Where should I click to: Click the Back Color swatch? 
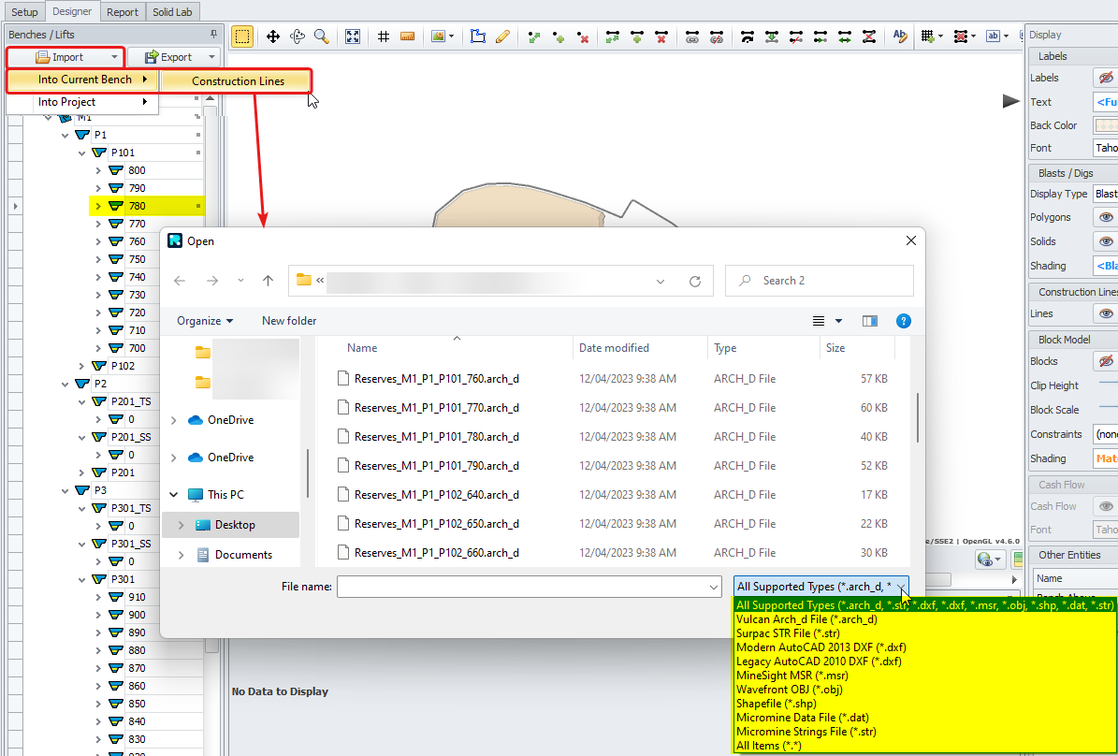1106,125
